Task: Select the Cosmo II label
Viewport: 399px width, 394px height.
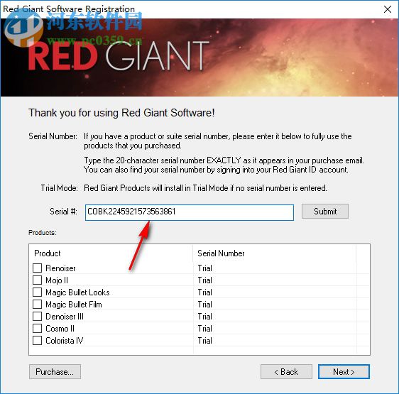Action: pyautogui.click(x=60, y=329)
